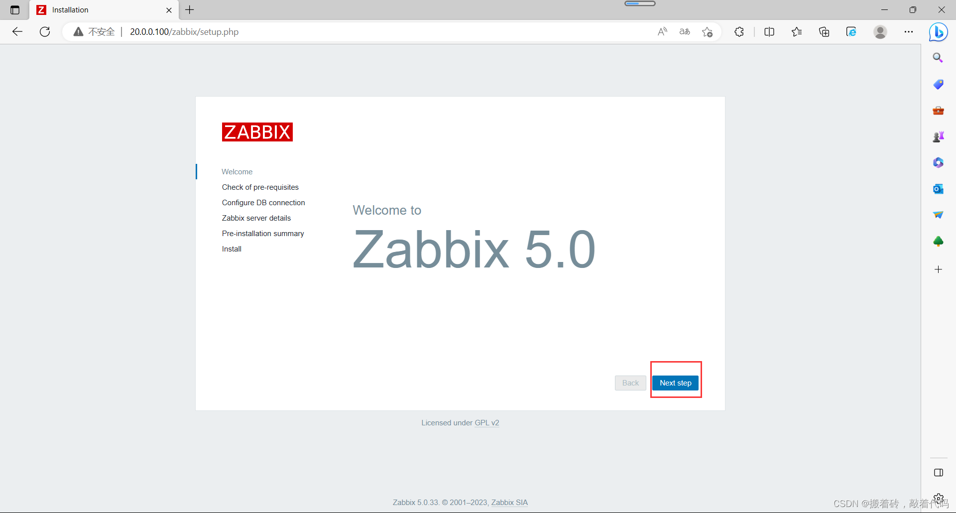Open the tools briefcase sidebar icon
Screen dimensions: 956x513
click(x=938, y=111)
